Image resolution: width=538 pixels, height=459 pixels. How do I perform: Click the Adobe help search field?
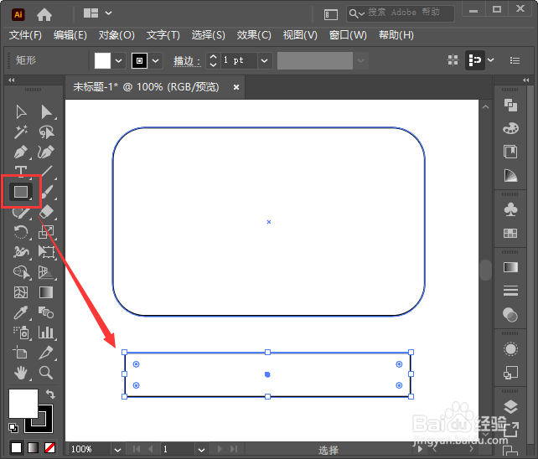point(401,13)
